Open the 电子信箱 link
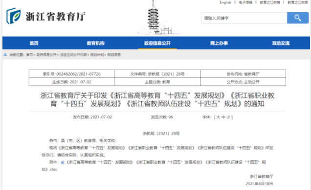311x190 pixels. click(245, 2)
